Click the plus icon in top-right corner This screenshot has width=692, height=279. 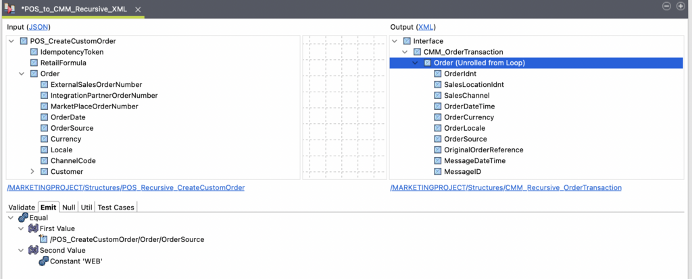680,6
